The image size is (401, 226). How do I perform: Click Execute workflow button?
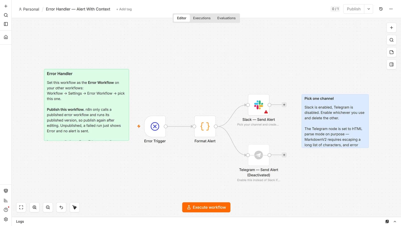(x=206, y=207)
